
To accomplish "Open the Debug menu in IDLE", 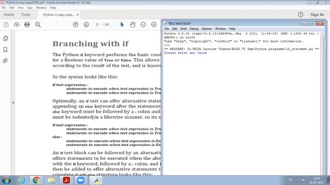I will click(x=194, y=29).
